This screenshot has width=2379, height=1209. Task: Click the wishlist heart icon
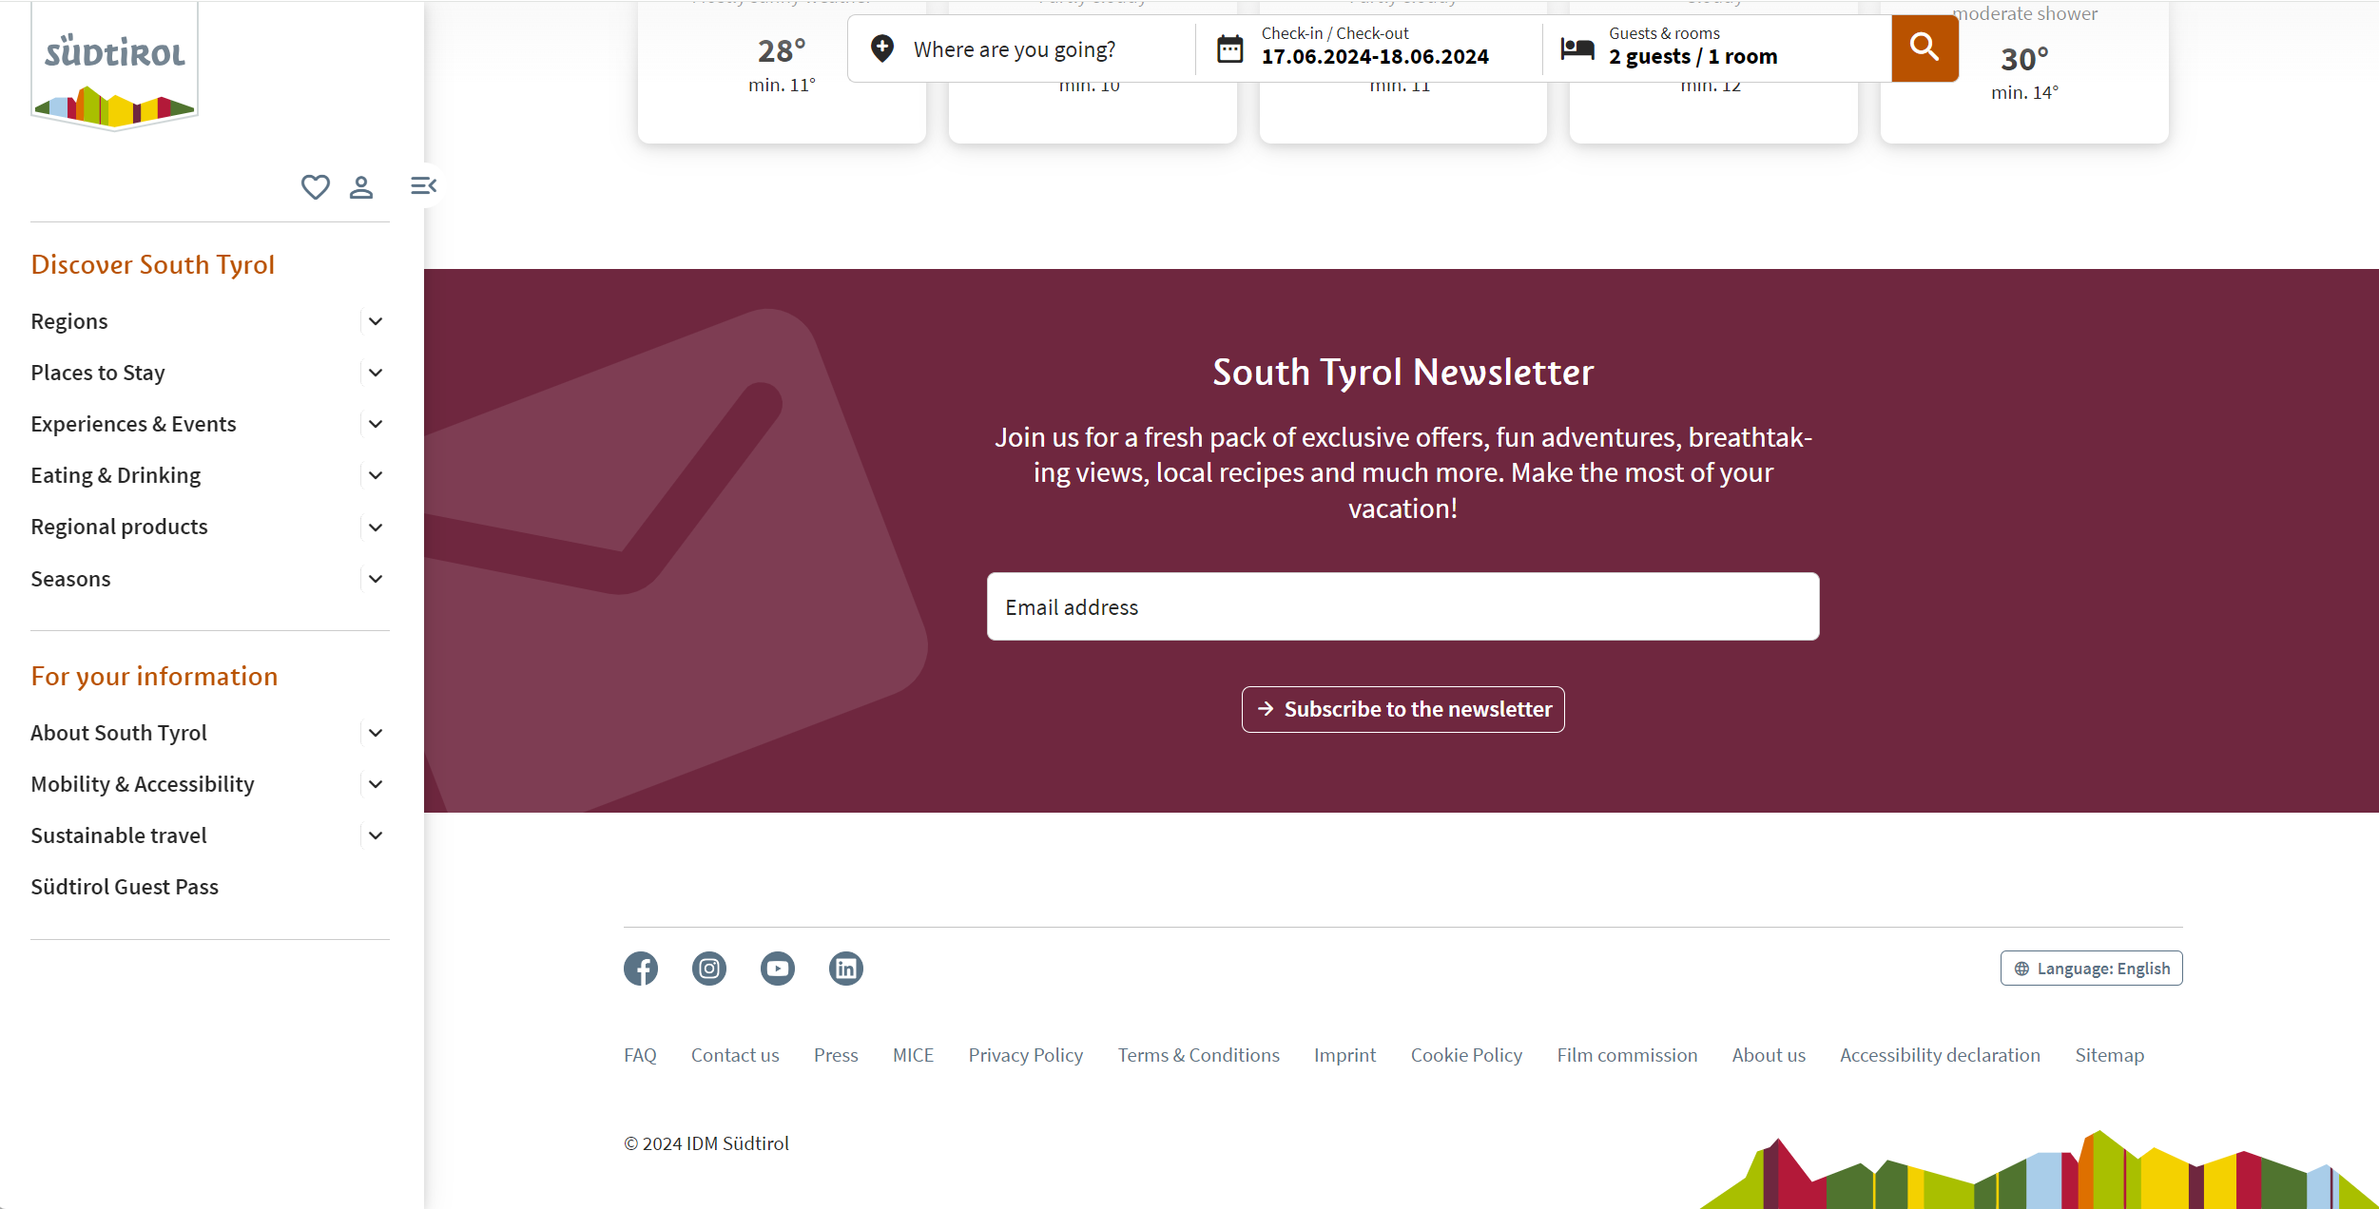click(x=315, y=185)
